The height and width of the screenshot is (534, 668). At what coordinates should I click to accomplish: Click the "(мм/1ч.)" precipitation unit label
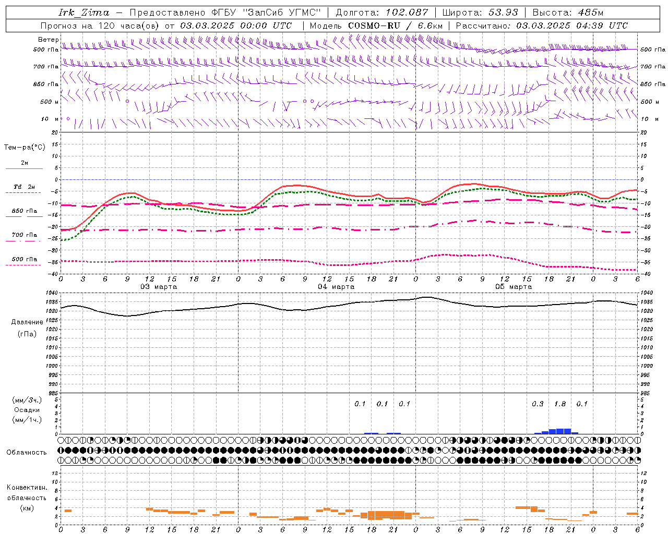click(x=27, y=420)
